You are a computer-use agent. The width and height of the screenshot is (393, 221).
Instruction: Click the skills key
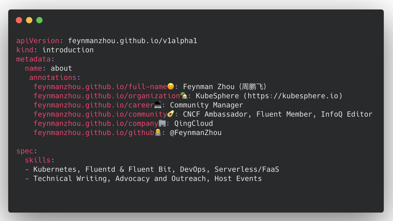(x=38, y=160)
